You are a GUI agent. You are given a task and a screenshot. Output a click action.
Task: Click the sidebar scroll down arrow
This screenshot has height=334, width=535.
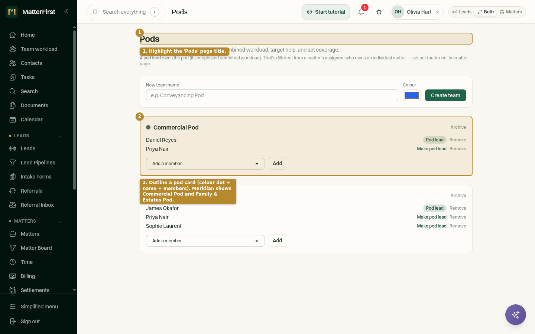(x=74, y=290)
